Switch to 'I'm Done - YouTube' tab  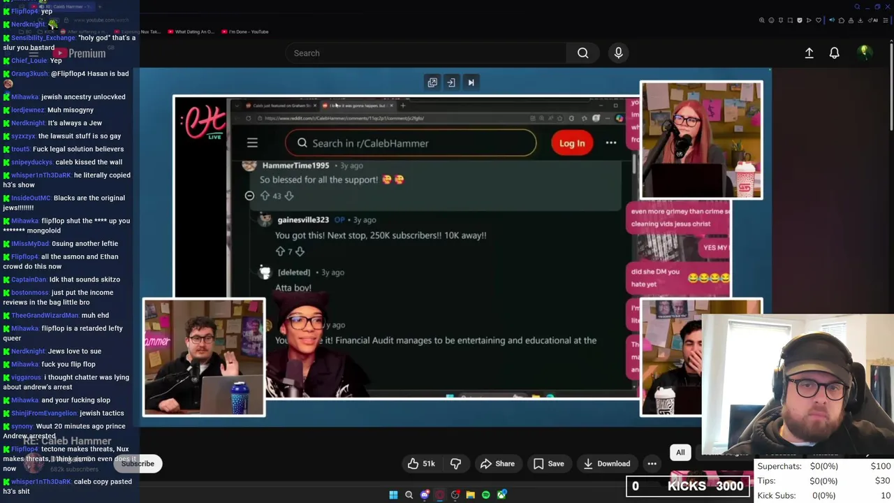point(244,31)
